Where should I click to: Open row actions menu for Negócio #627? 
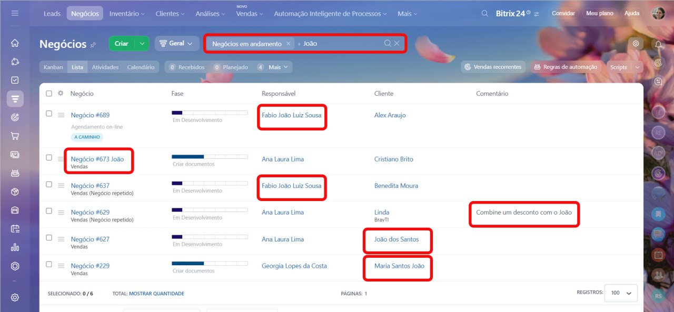[61, 239]
